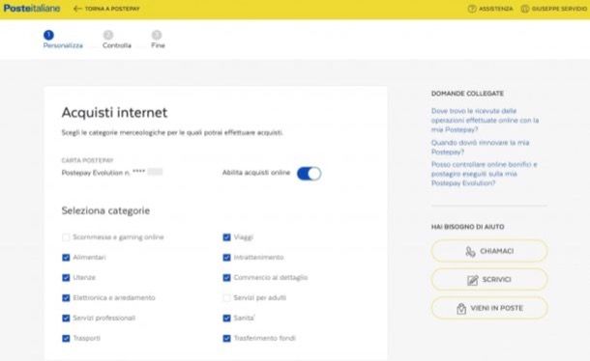590x361 pixels.
Task: Disable the Abilita acquisti online toggle
Action: coord(309,174)
